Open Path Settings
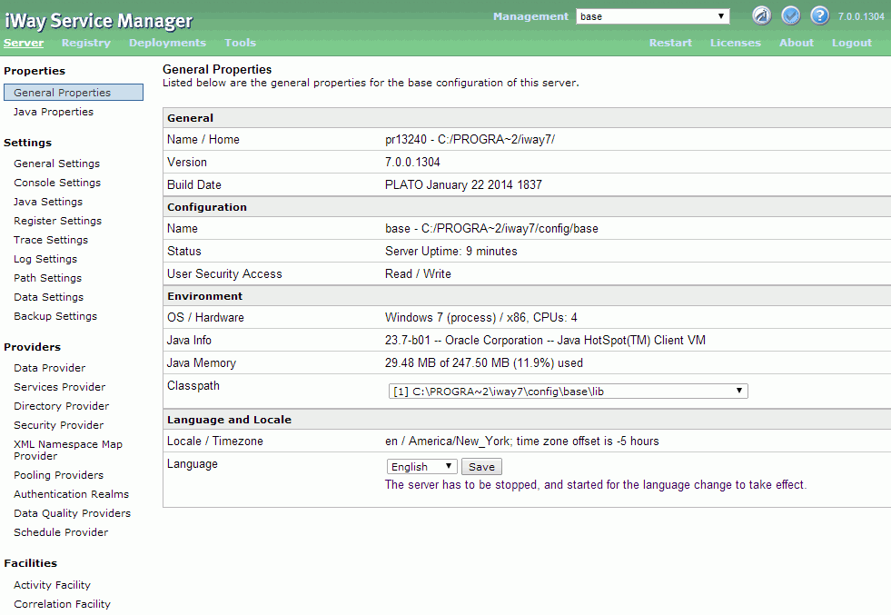The height and width of the screenshot is (615, 891). click(x=48, y=278)
